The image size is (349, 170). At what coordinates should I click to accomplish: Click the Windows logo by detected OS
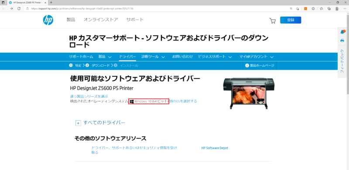tap(132, 101)
